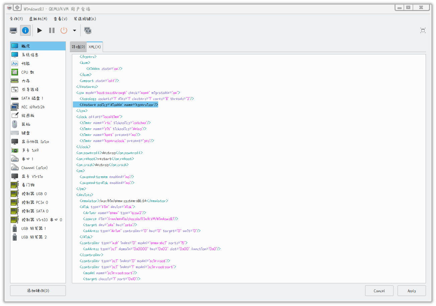This screenshot has height=306, width=436.
Task: Select 控制器 VirtIO 串口 0 entry
Action: (x=38, y=220)
